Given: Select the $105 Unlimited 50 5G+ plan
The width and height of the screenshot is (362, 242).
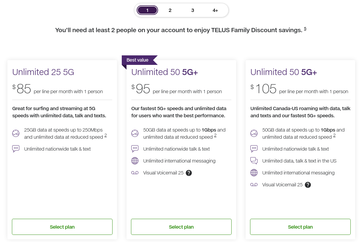Looking at the screenshot, I should click(300, 227).
